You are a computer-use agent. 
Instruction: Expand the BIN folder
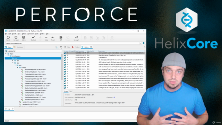click(x=13, y=61)
